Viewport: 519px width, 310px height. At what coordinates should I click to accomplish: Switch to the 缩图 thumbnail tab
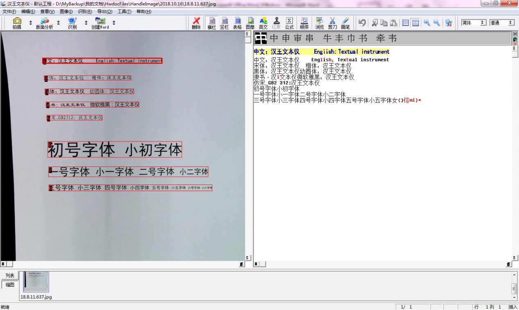10,285
